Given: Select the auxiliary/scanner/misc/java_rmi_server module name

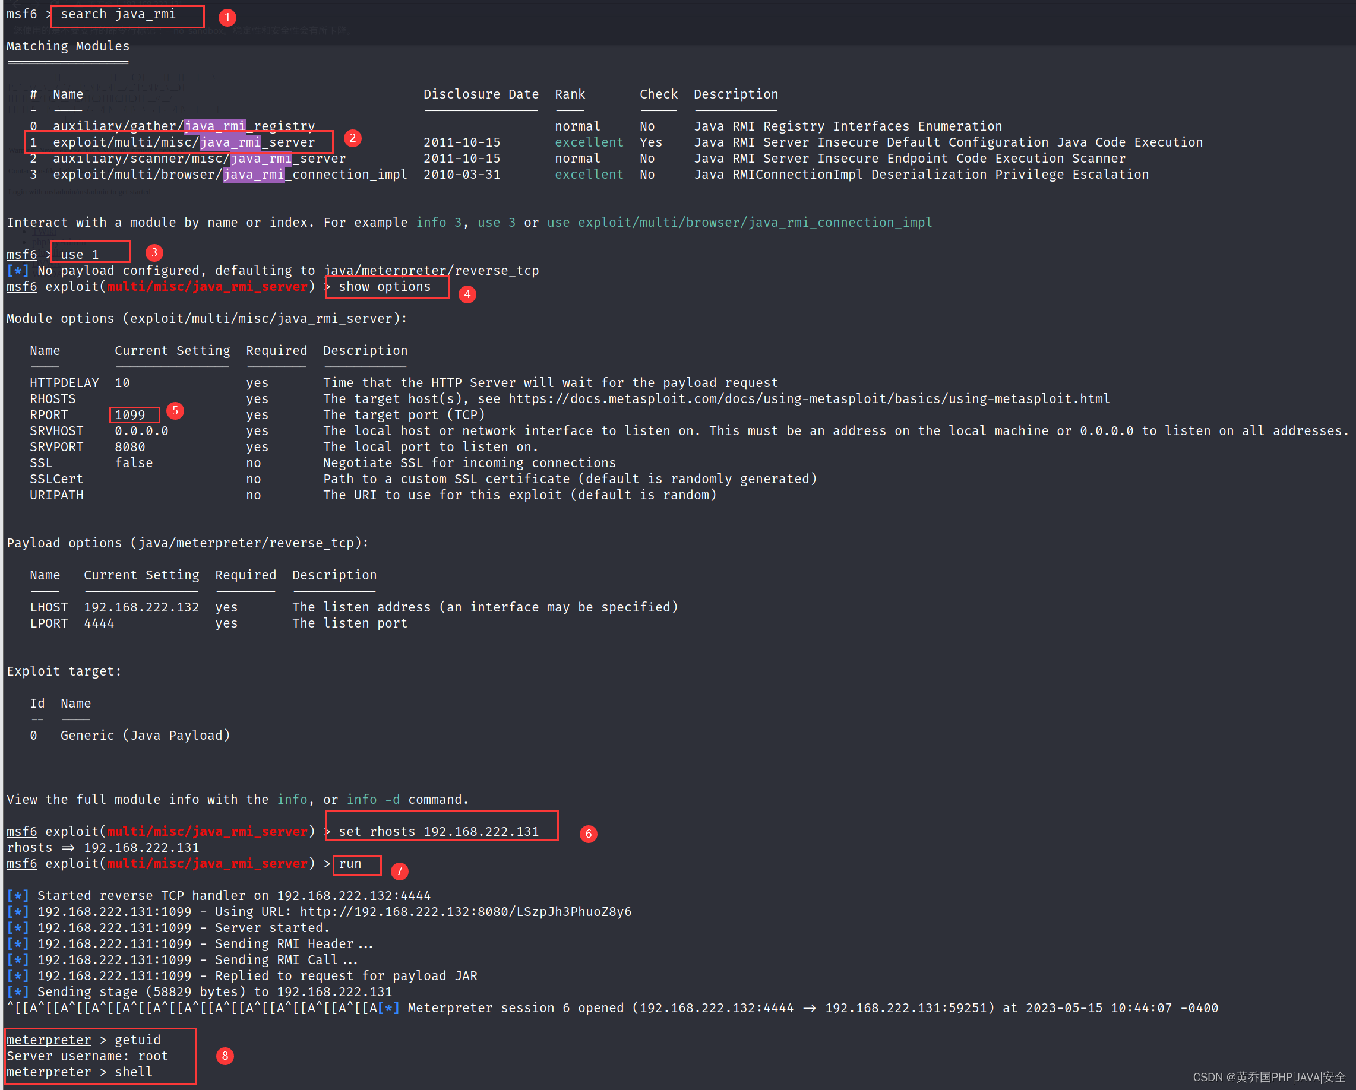Looking at the screenshot, I should click(200, 159).
